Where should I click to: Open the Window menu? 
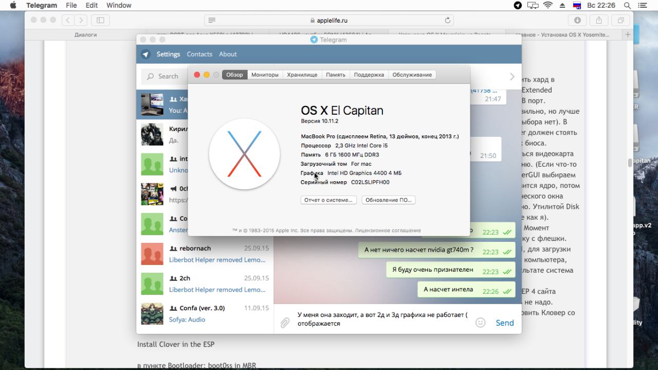click(x=119, y=5)
